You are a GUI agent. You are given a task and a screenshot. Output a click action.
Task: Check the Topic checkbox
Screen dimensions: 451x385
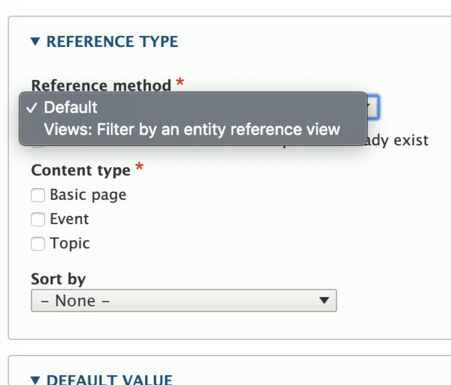(x=38, y=244)
